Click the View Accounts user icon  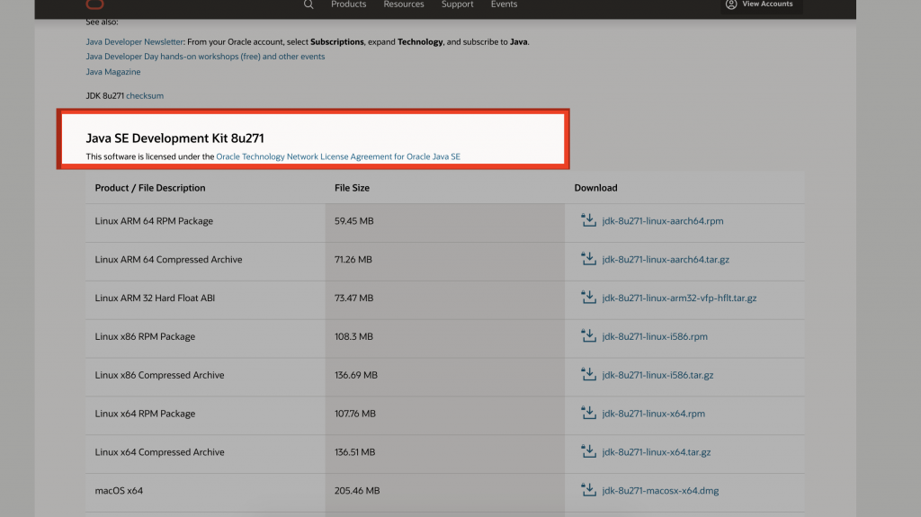pyautogui.click(x=730, y=4)
